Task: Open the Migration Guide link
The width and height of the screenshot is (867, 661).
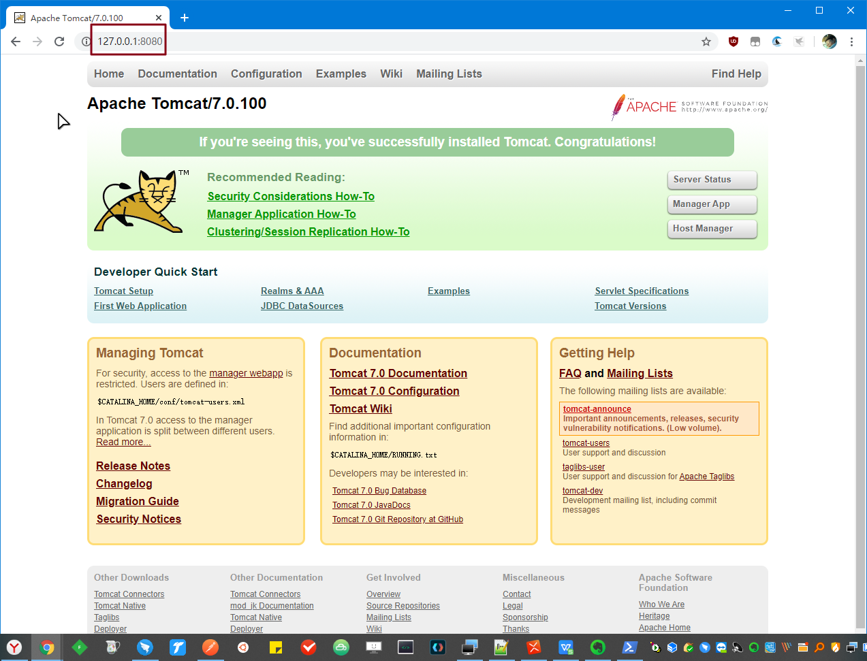Action: [x=138, y=502]
